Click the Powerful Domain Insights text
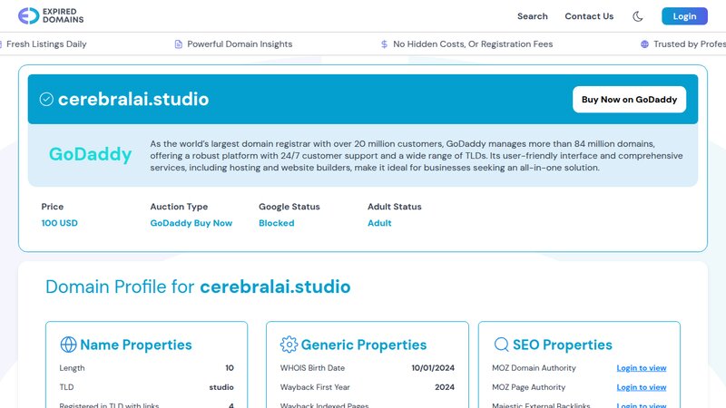This screenshot has width=726, height=408. [x=240, y=44]
